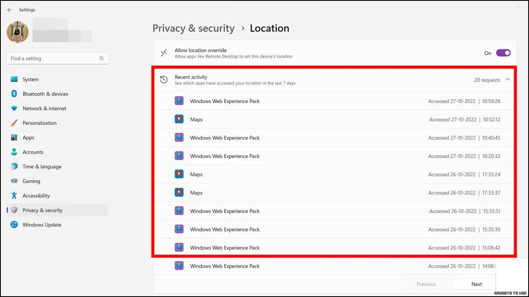Click Web Experience Pack icon at 10:40:45
This screenshot has width=529, height=297.
(x=179, y=138)
